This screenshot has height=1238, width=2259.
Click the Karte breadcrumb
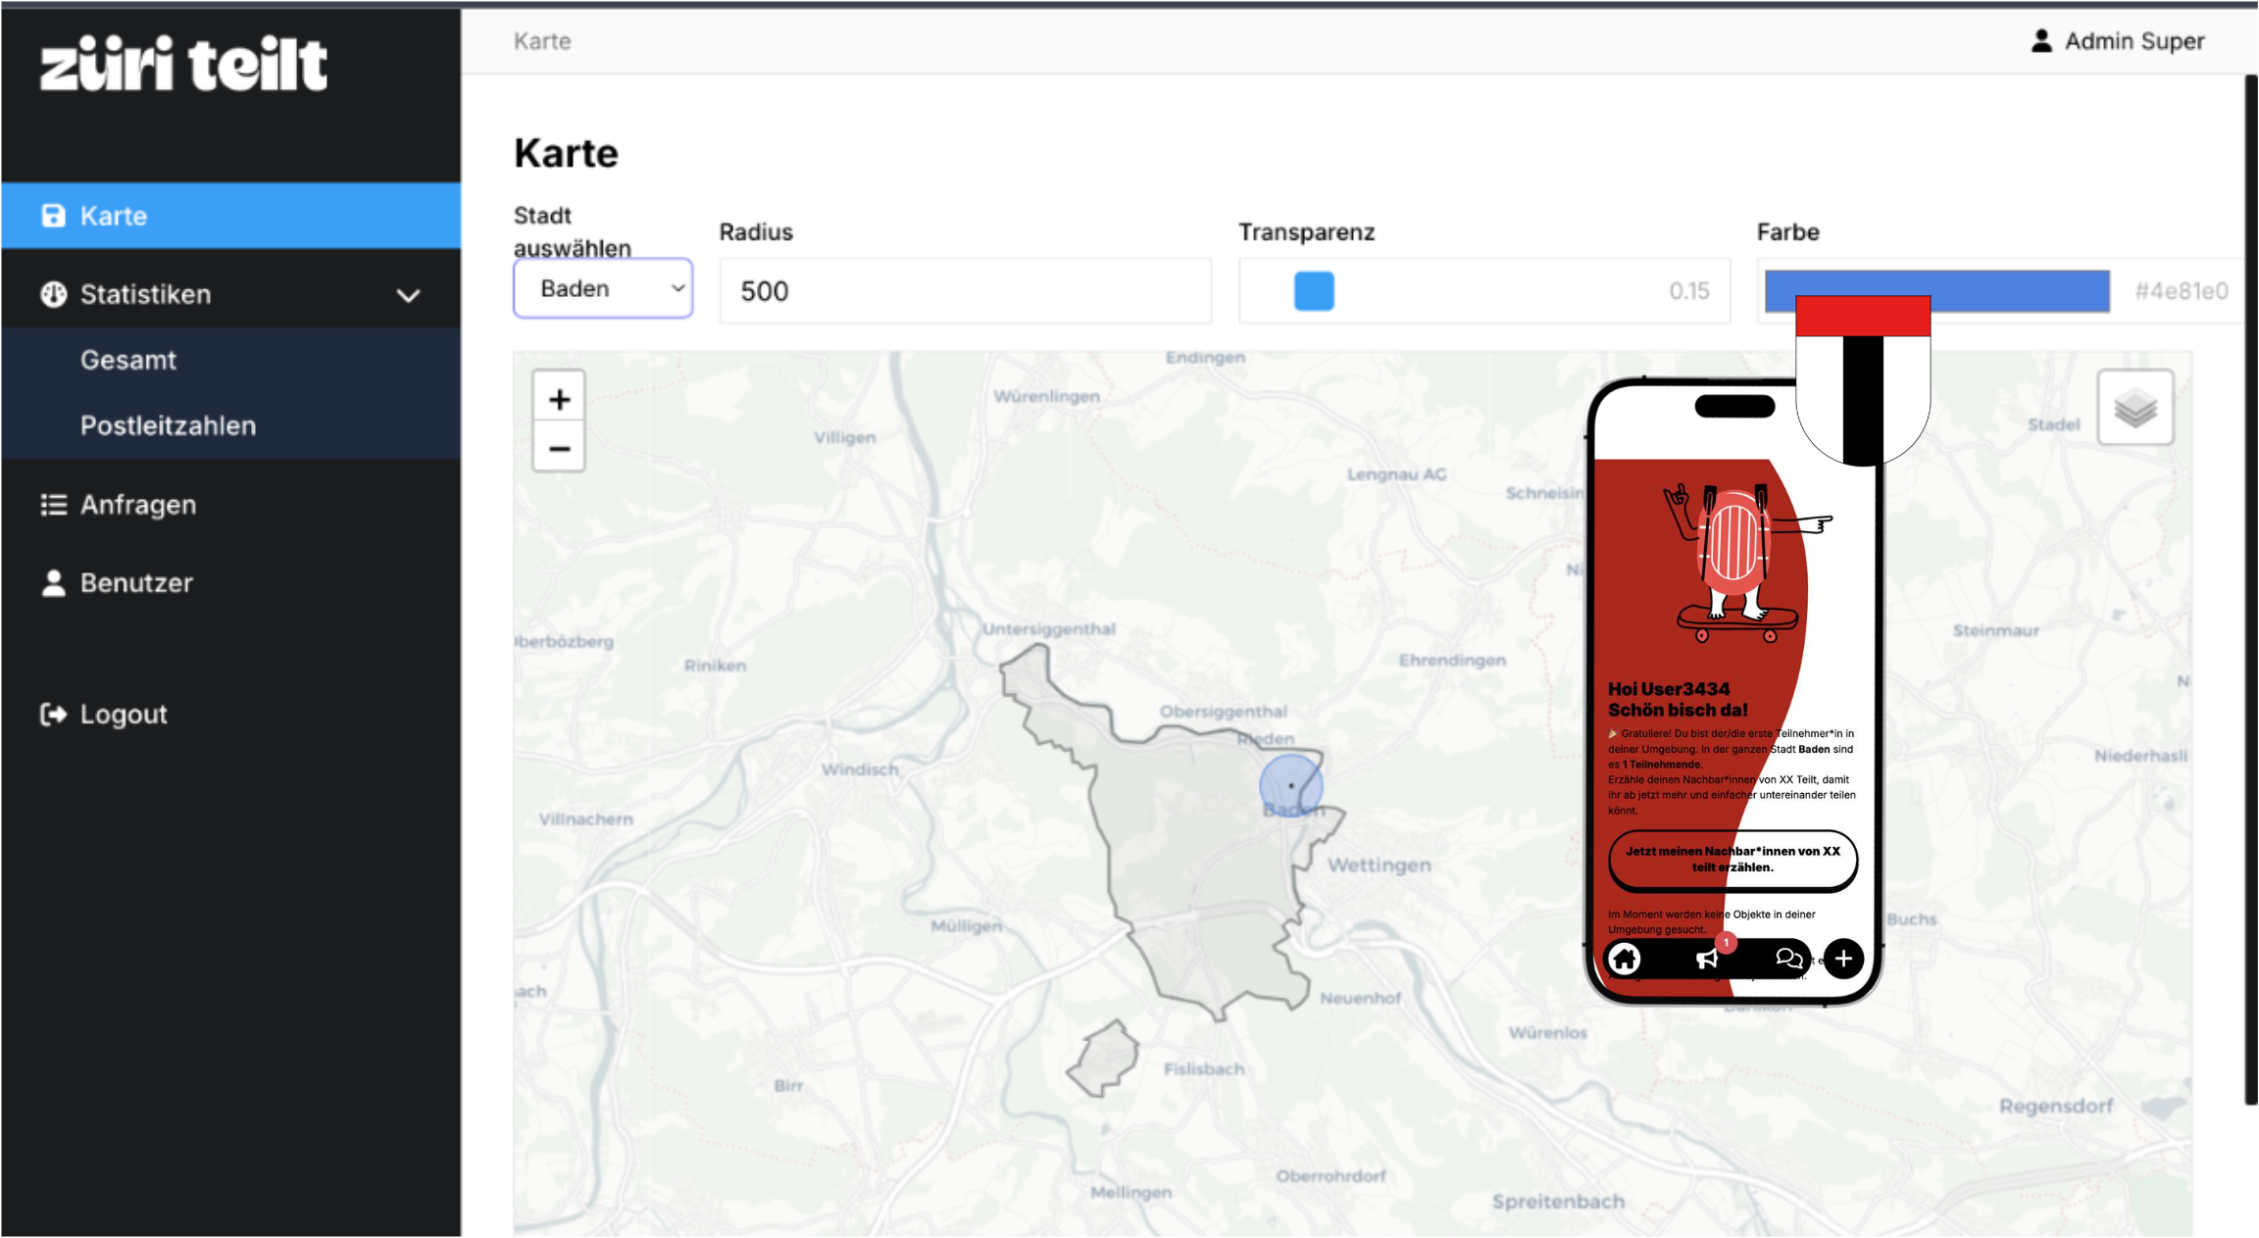point(542,41)
